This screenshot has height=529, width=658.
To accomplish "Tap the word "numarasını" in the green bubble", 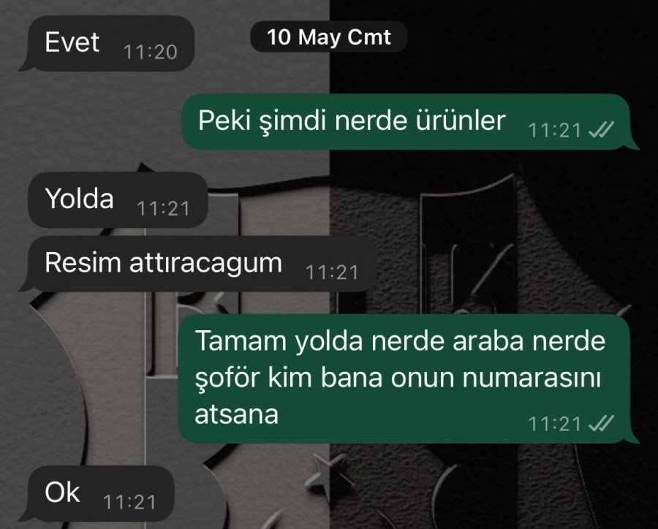I will click(532, 378).
